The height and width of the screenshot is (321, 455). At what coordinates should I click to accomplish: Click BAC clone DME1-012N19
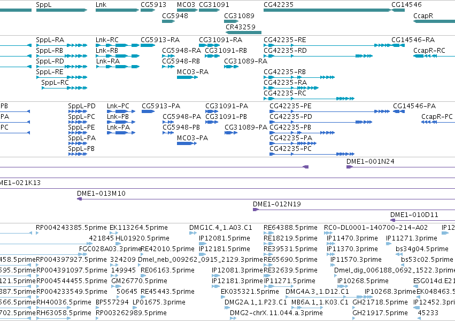354,210
